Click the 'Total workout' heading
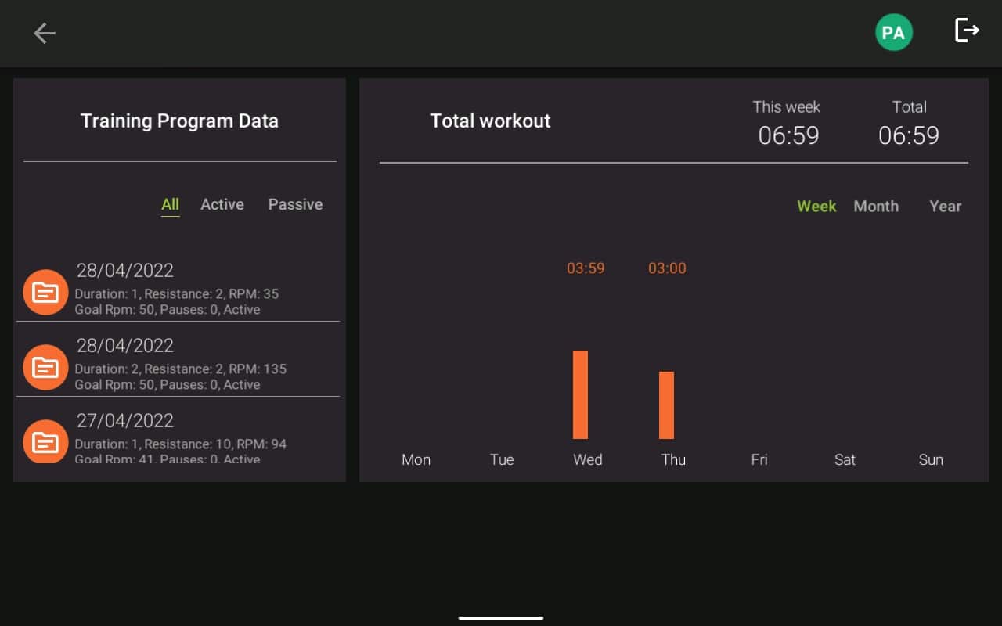This screenshot has height=626, width=1002. tap(490, 121)
